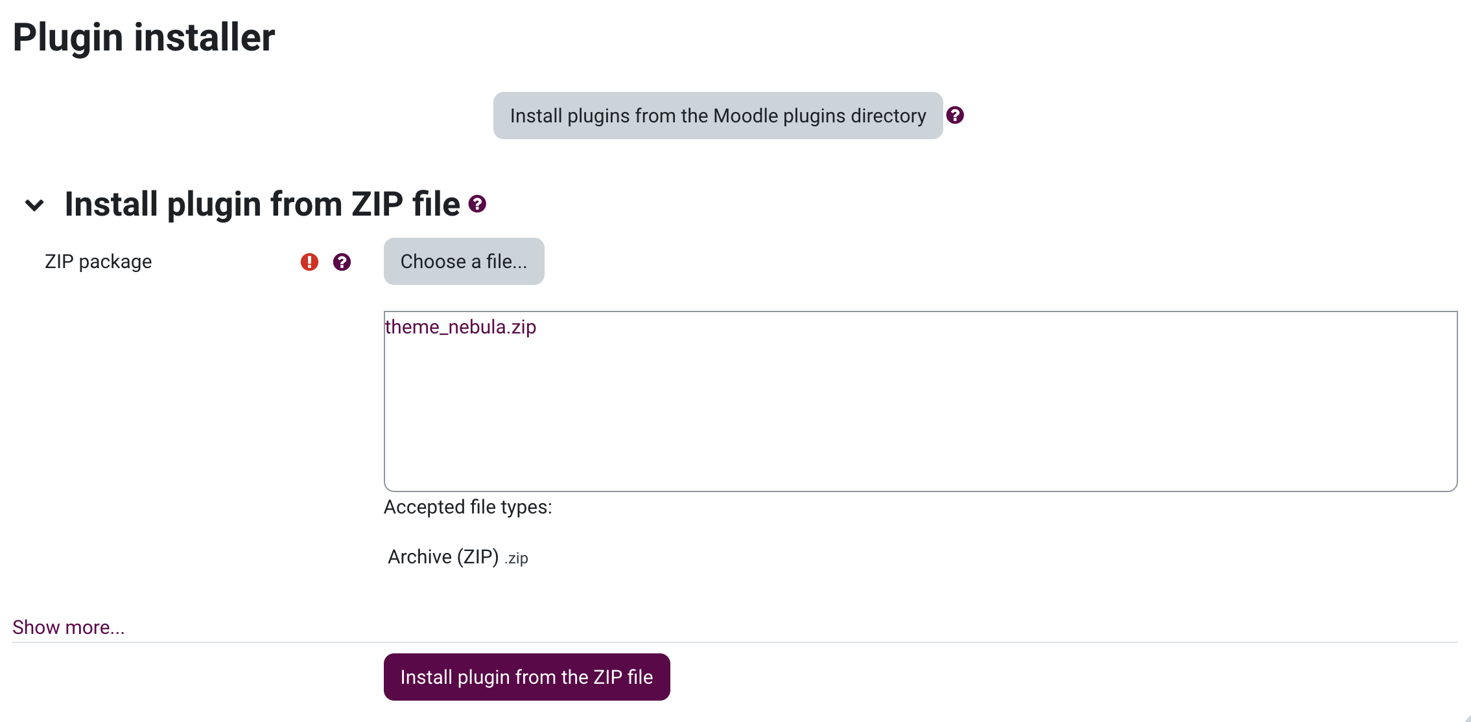Collapse the Install plugin from ZIP file section
Viewport: 1471px width, 722px height.
click(x=34, y=205)
